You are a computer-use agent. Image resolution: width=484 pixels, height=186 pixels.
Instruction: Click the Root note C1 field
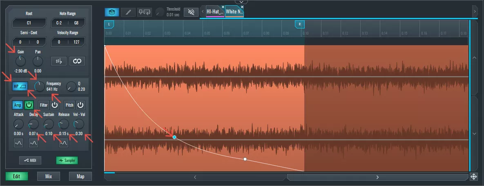29,23
